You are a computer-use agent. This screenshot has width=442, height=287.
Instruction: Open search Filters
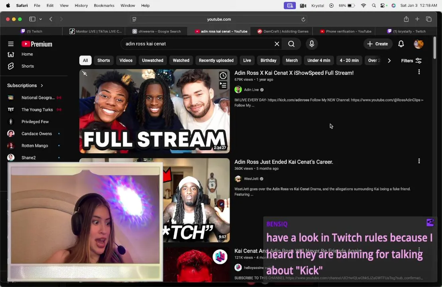(x=411, y=61)
